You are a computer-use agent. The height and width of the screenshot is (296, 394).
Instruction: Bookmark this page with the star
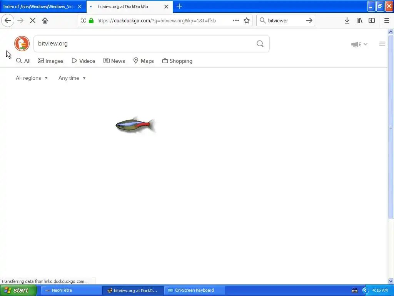click(247, 21)
